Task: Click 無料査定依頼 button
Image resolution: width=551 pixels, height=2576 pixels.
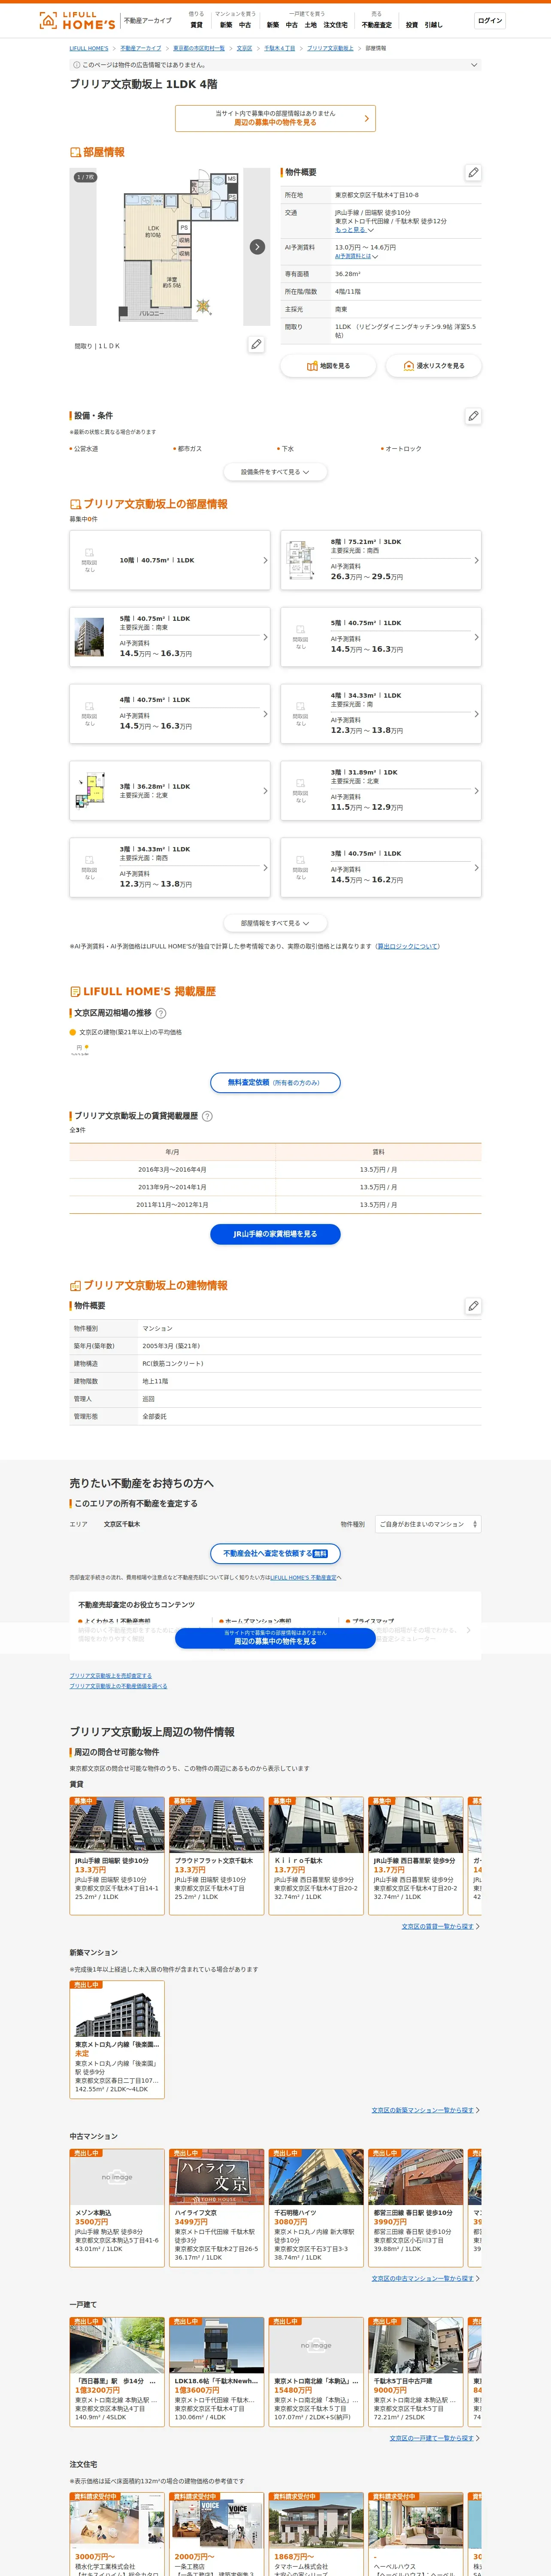Action: [275, 1083]
